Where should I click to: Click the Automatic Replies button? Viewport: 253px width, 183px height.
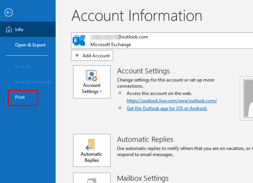coord(92,150)
